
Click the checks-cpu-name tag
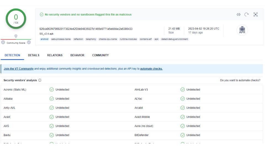[108, 39]
